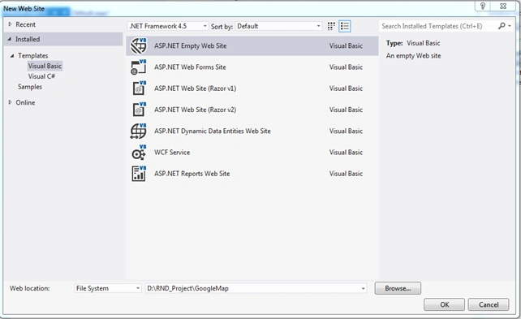
Task: Click the Razor v1 web site icon
Action: click(x=140, y=88)
